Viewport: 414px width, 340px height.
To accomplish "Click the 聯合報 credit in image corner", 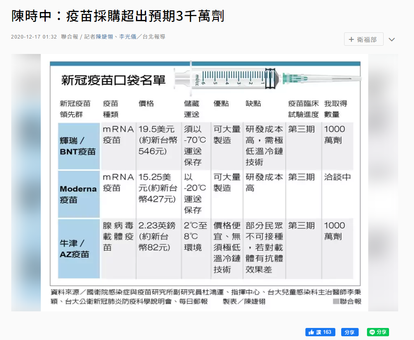I will (x=347, y=301).
